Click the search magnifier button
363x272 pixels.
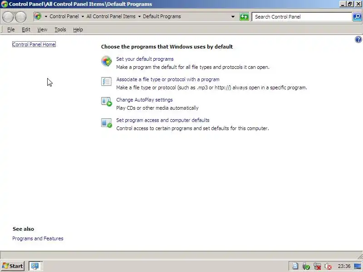(x=357, y=17)
